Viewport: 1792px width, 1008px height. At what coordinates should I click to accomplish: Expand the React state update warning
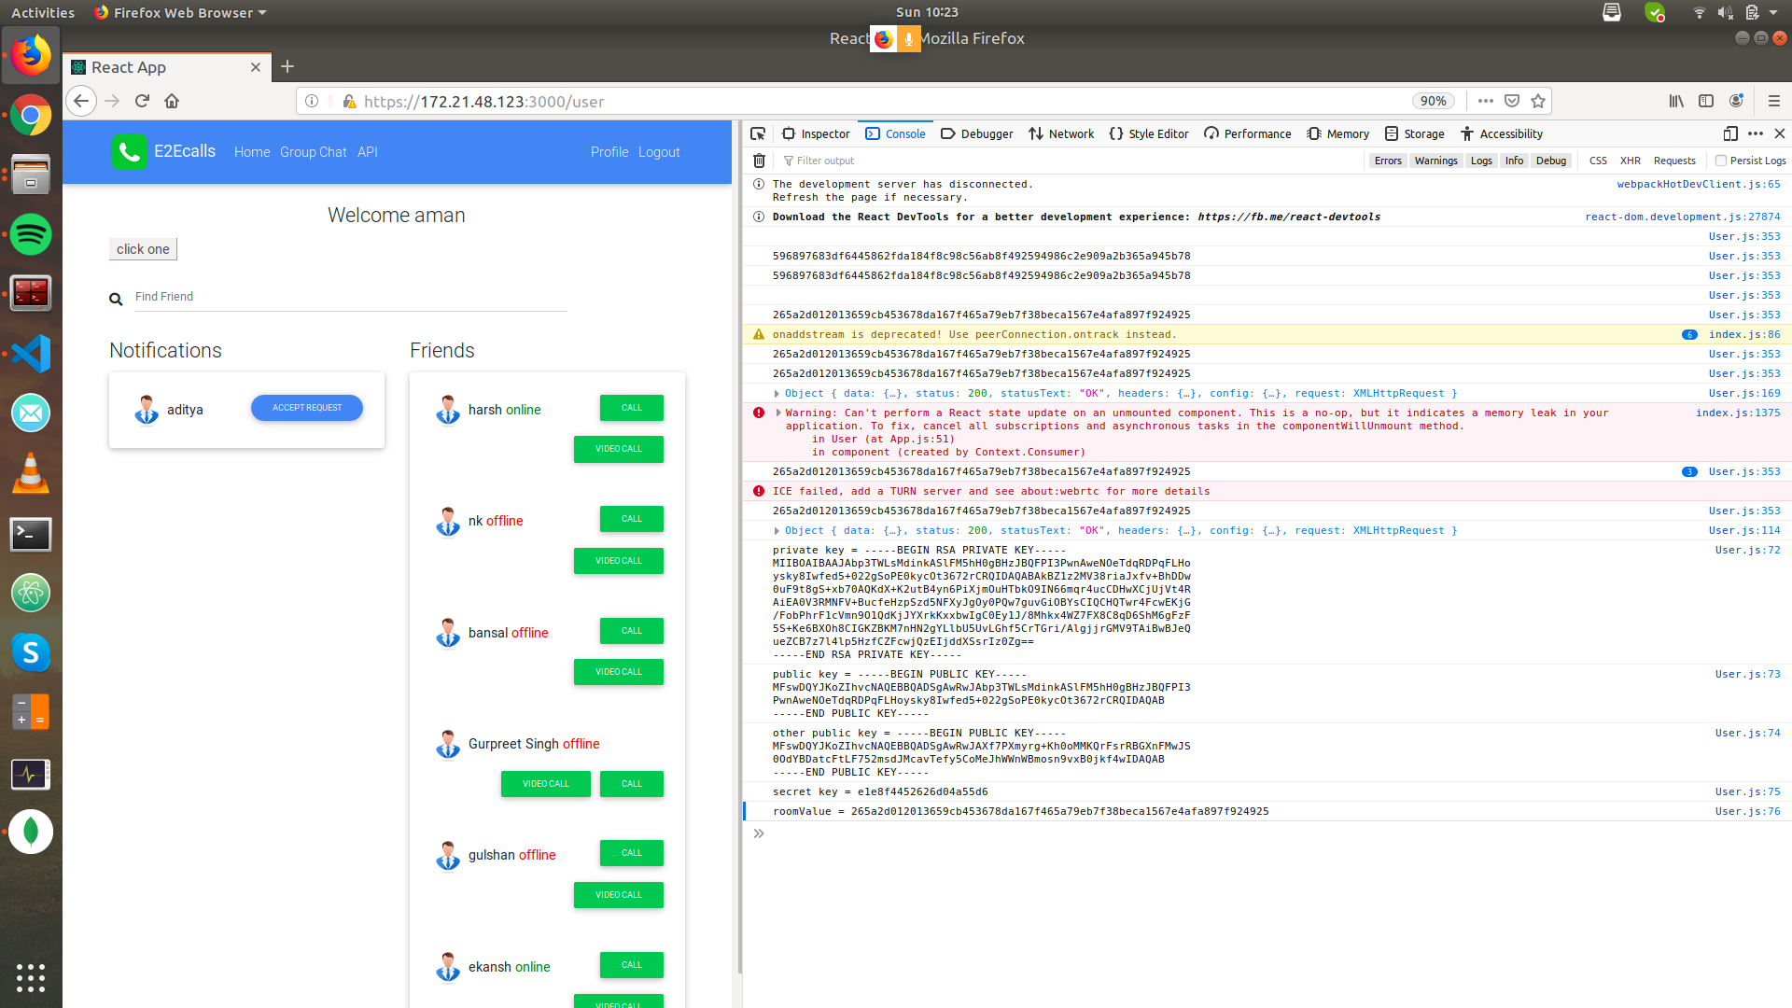tap(778, 413)
